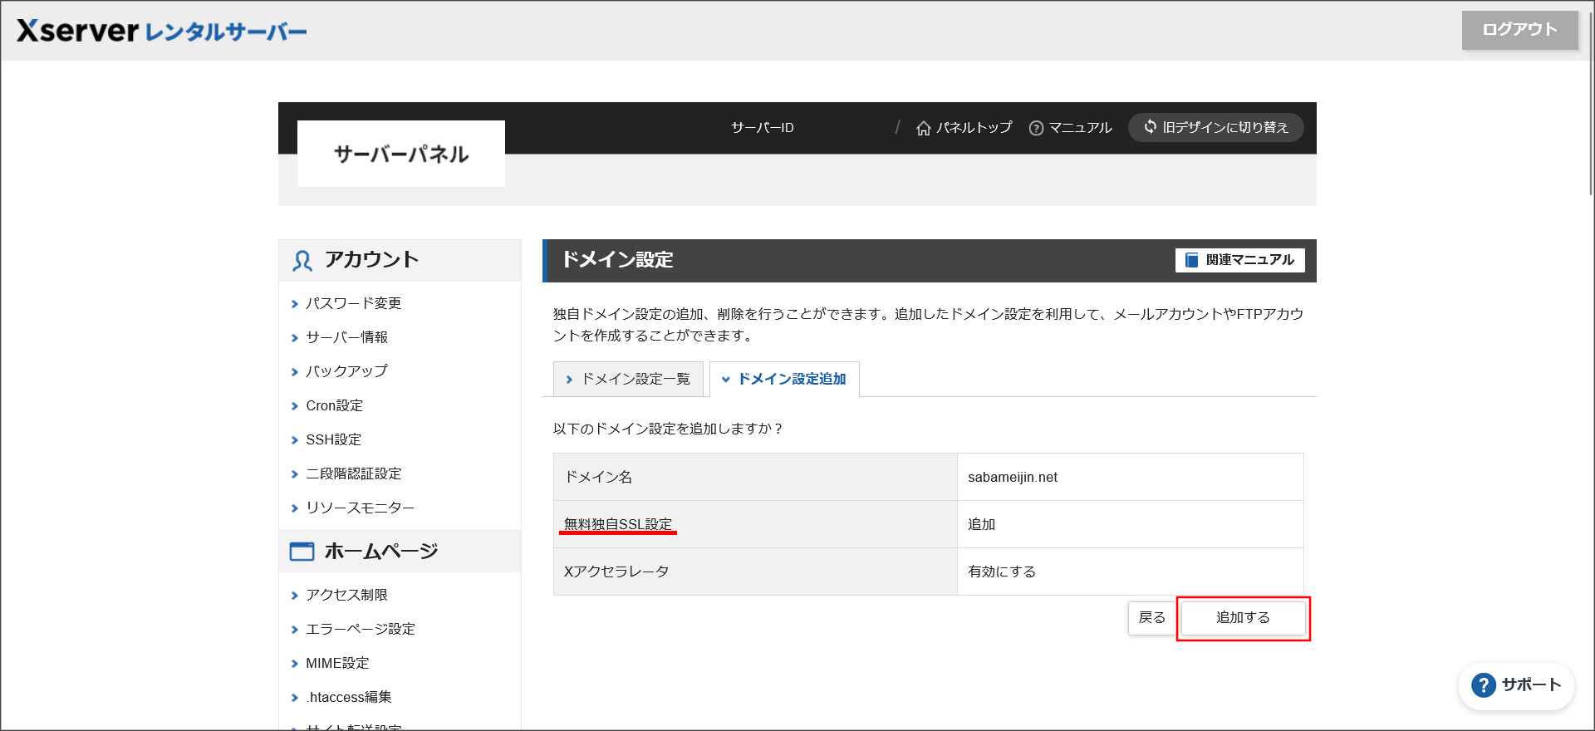Screen dimensions: 1595x731
Task: Click the サーバーパネル title tab
Action: coord(401,154)
